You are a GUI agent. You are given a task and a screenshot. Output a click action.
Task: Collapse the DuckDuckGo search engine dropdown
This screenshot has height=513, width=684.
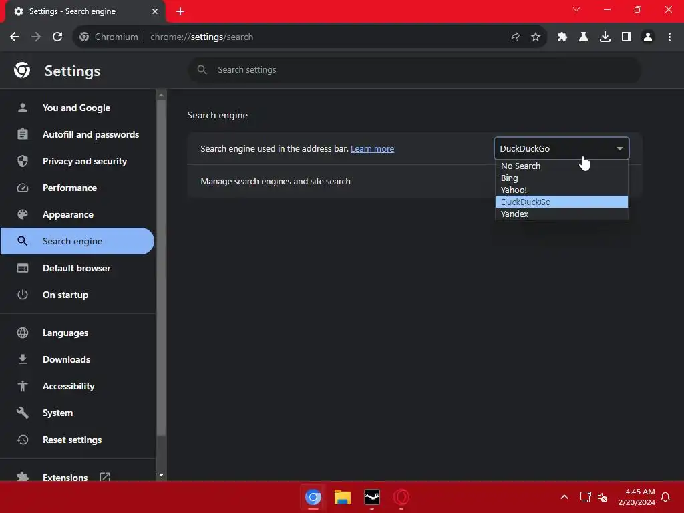561,148
